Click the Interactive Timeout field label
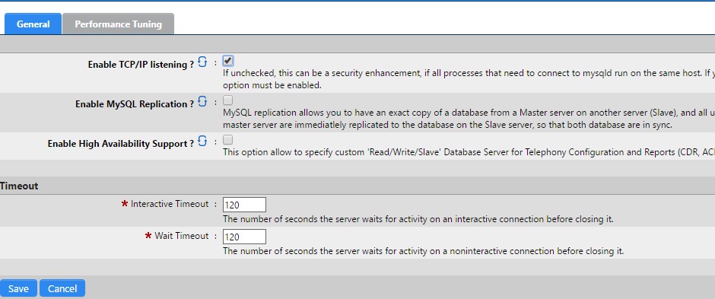 pyautogui.click(x=170, y=204)
